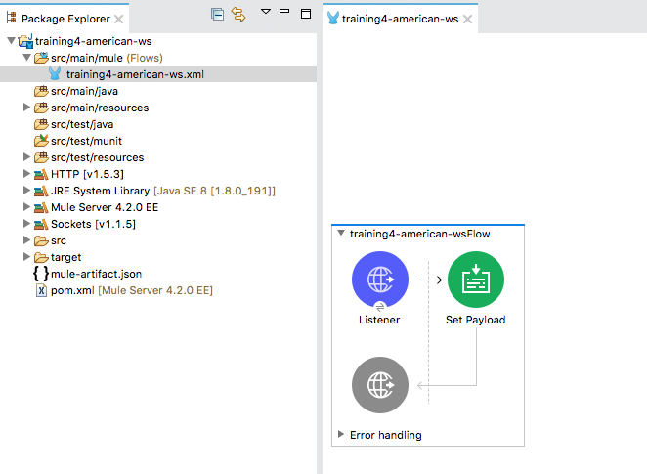Open mule-artifact.json file
This screenshot has width=647, height=474.
click(x=96, y=274)
